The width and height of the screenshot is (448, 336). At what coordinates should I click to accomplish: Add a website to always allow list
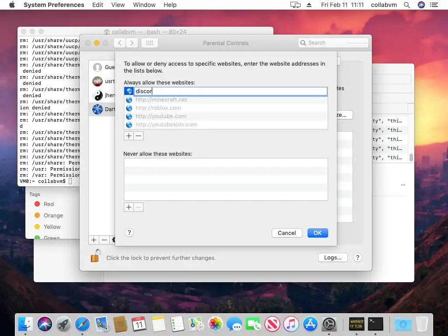[129, 136]
